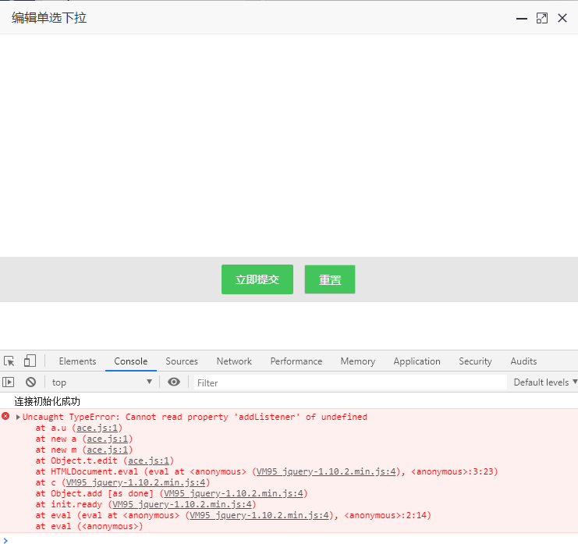Viewport: 578px width, 544px height.
Task: Click the 立即提交 submit button
Action: point(257,279)
